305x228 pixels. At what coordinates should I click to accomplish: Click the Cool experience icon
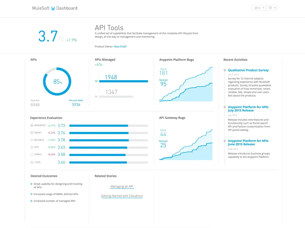[32, 162]
